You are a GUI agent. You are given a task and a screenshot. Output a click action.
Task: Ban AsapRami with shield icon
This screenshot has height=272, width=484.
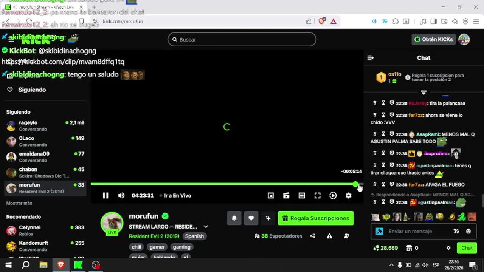[x=392, y=134]
